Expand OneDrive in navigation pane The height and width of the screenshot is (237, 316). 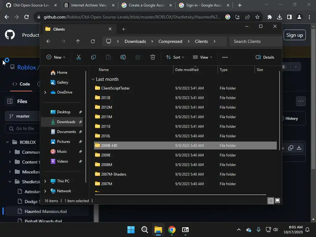coord(45,92)
